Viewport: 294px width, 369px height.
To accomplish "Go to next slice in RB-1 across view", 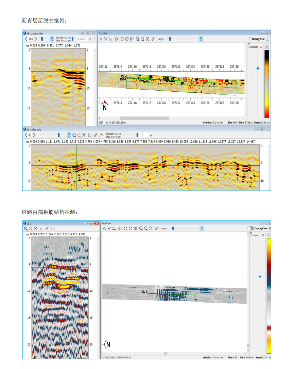I will point(36,39).
